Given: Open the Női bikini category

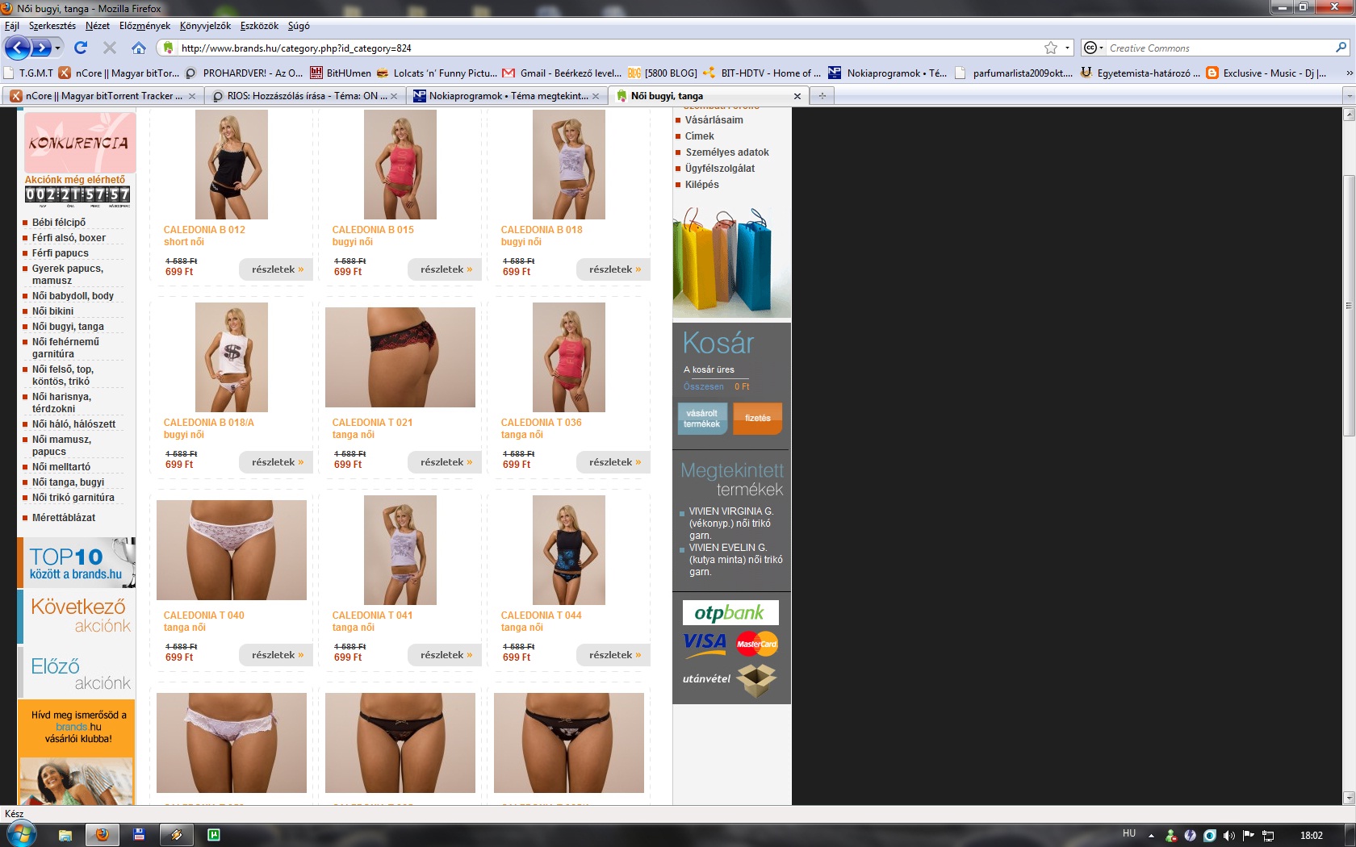Looking at the screenshot, I should click(52, 311).
